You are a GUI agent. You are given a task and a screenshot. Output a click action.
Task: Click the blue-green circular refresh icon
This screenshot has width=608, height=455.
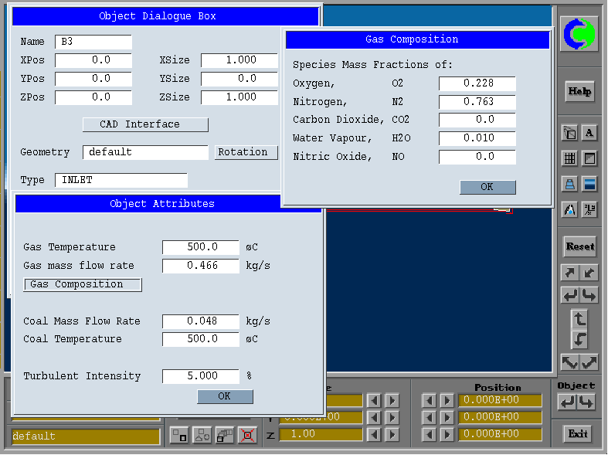[x=579, y=34]
